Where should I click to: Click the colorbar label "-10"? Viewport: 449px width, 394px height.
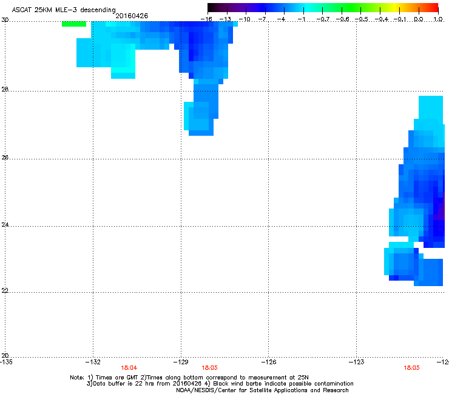coord(245,19)
